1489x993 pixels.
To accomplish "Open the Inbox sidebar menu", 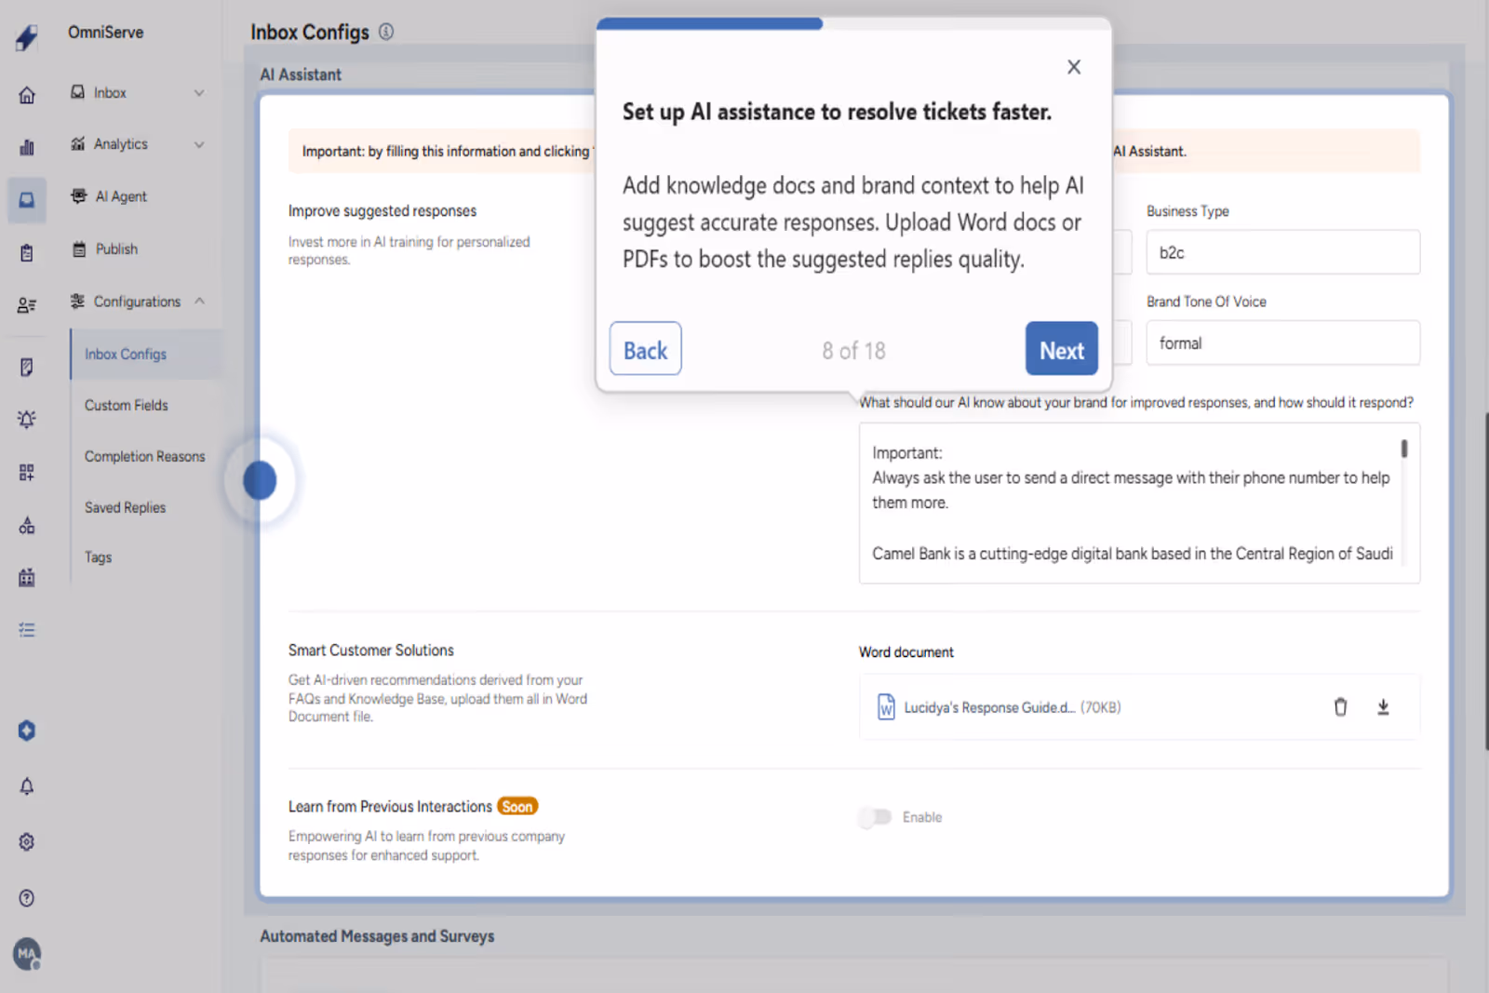I will point(138,93).
